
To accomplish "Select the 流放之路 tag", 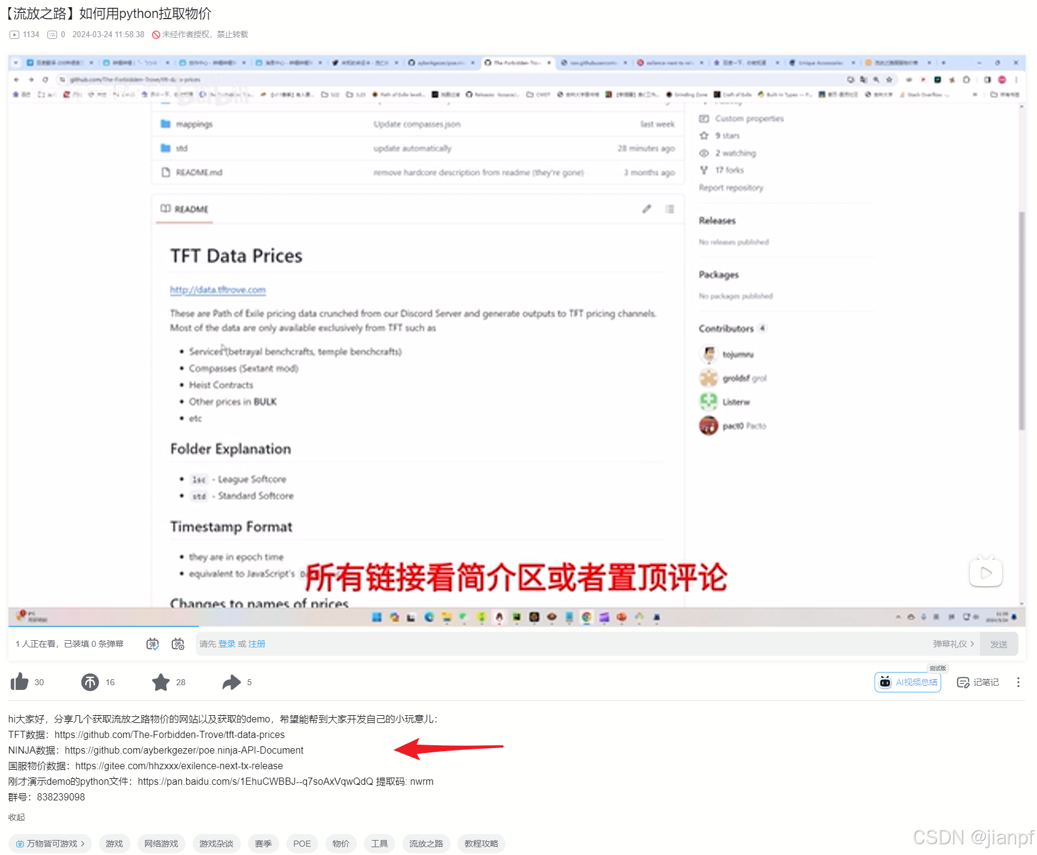I will 426,844.
